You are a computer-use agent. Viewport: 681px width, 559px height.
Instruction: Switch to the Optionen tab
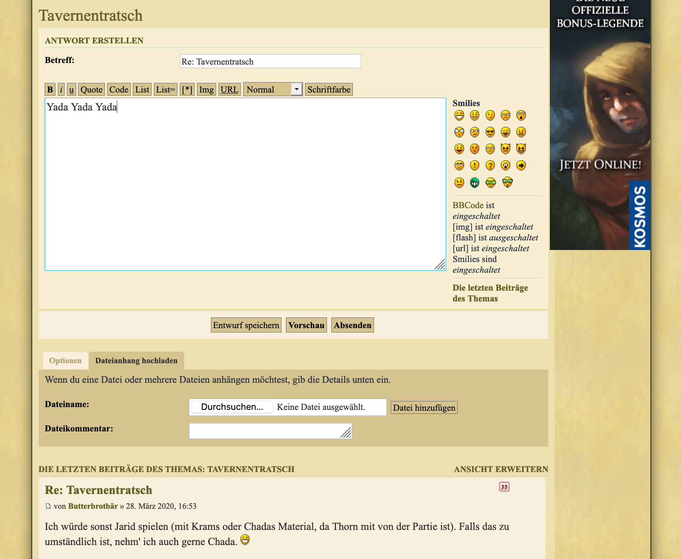[65, 361]
